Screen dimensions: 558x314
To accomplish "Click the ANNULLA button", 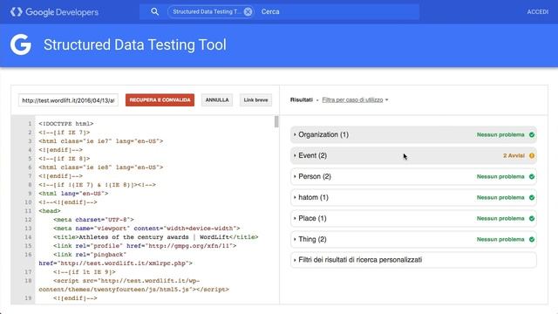I will click(x=217, y=100).
